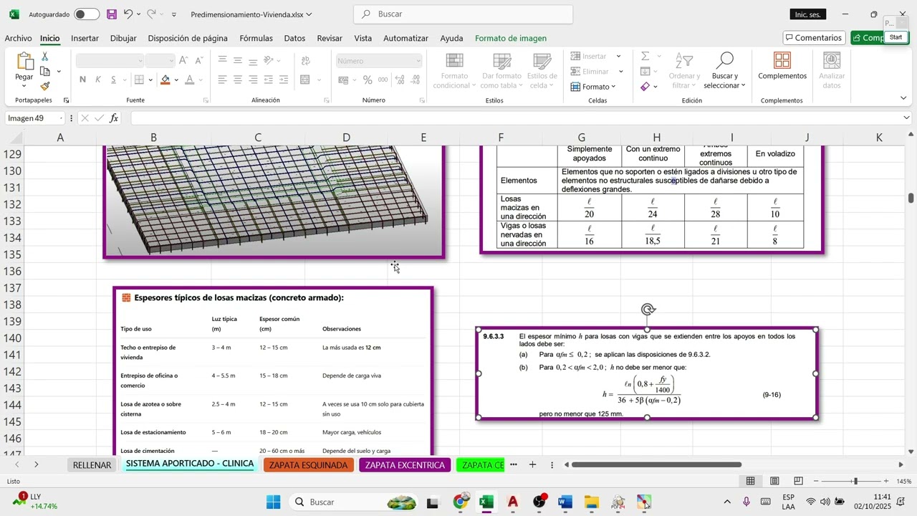Switch to RELLENAR sheet tab
This screenshot has height=516, width=917.
[x=92, y=465]
